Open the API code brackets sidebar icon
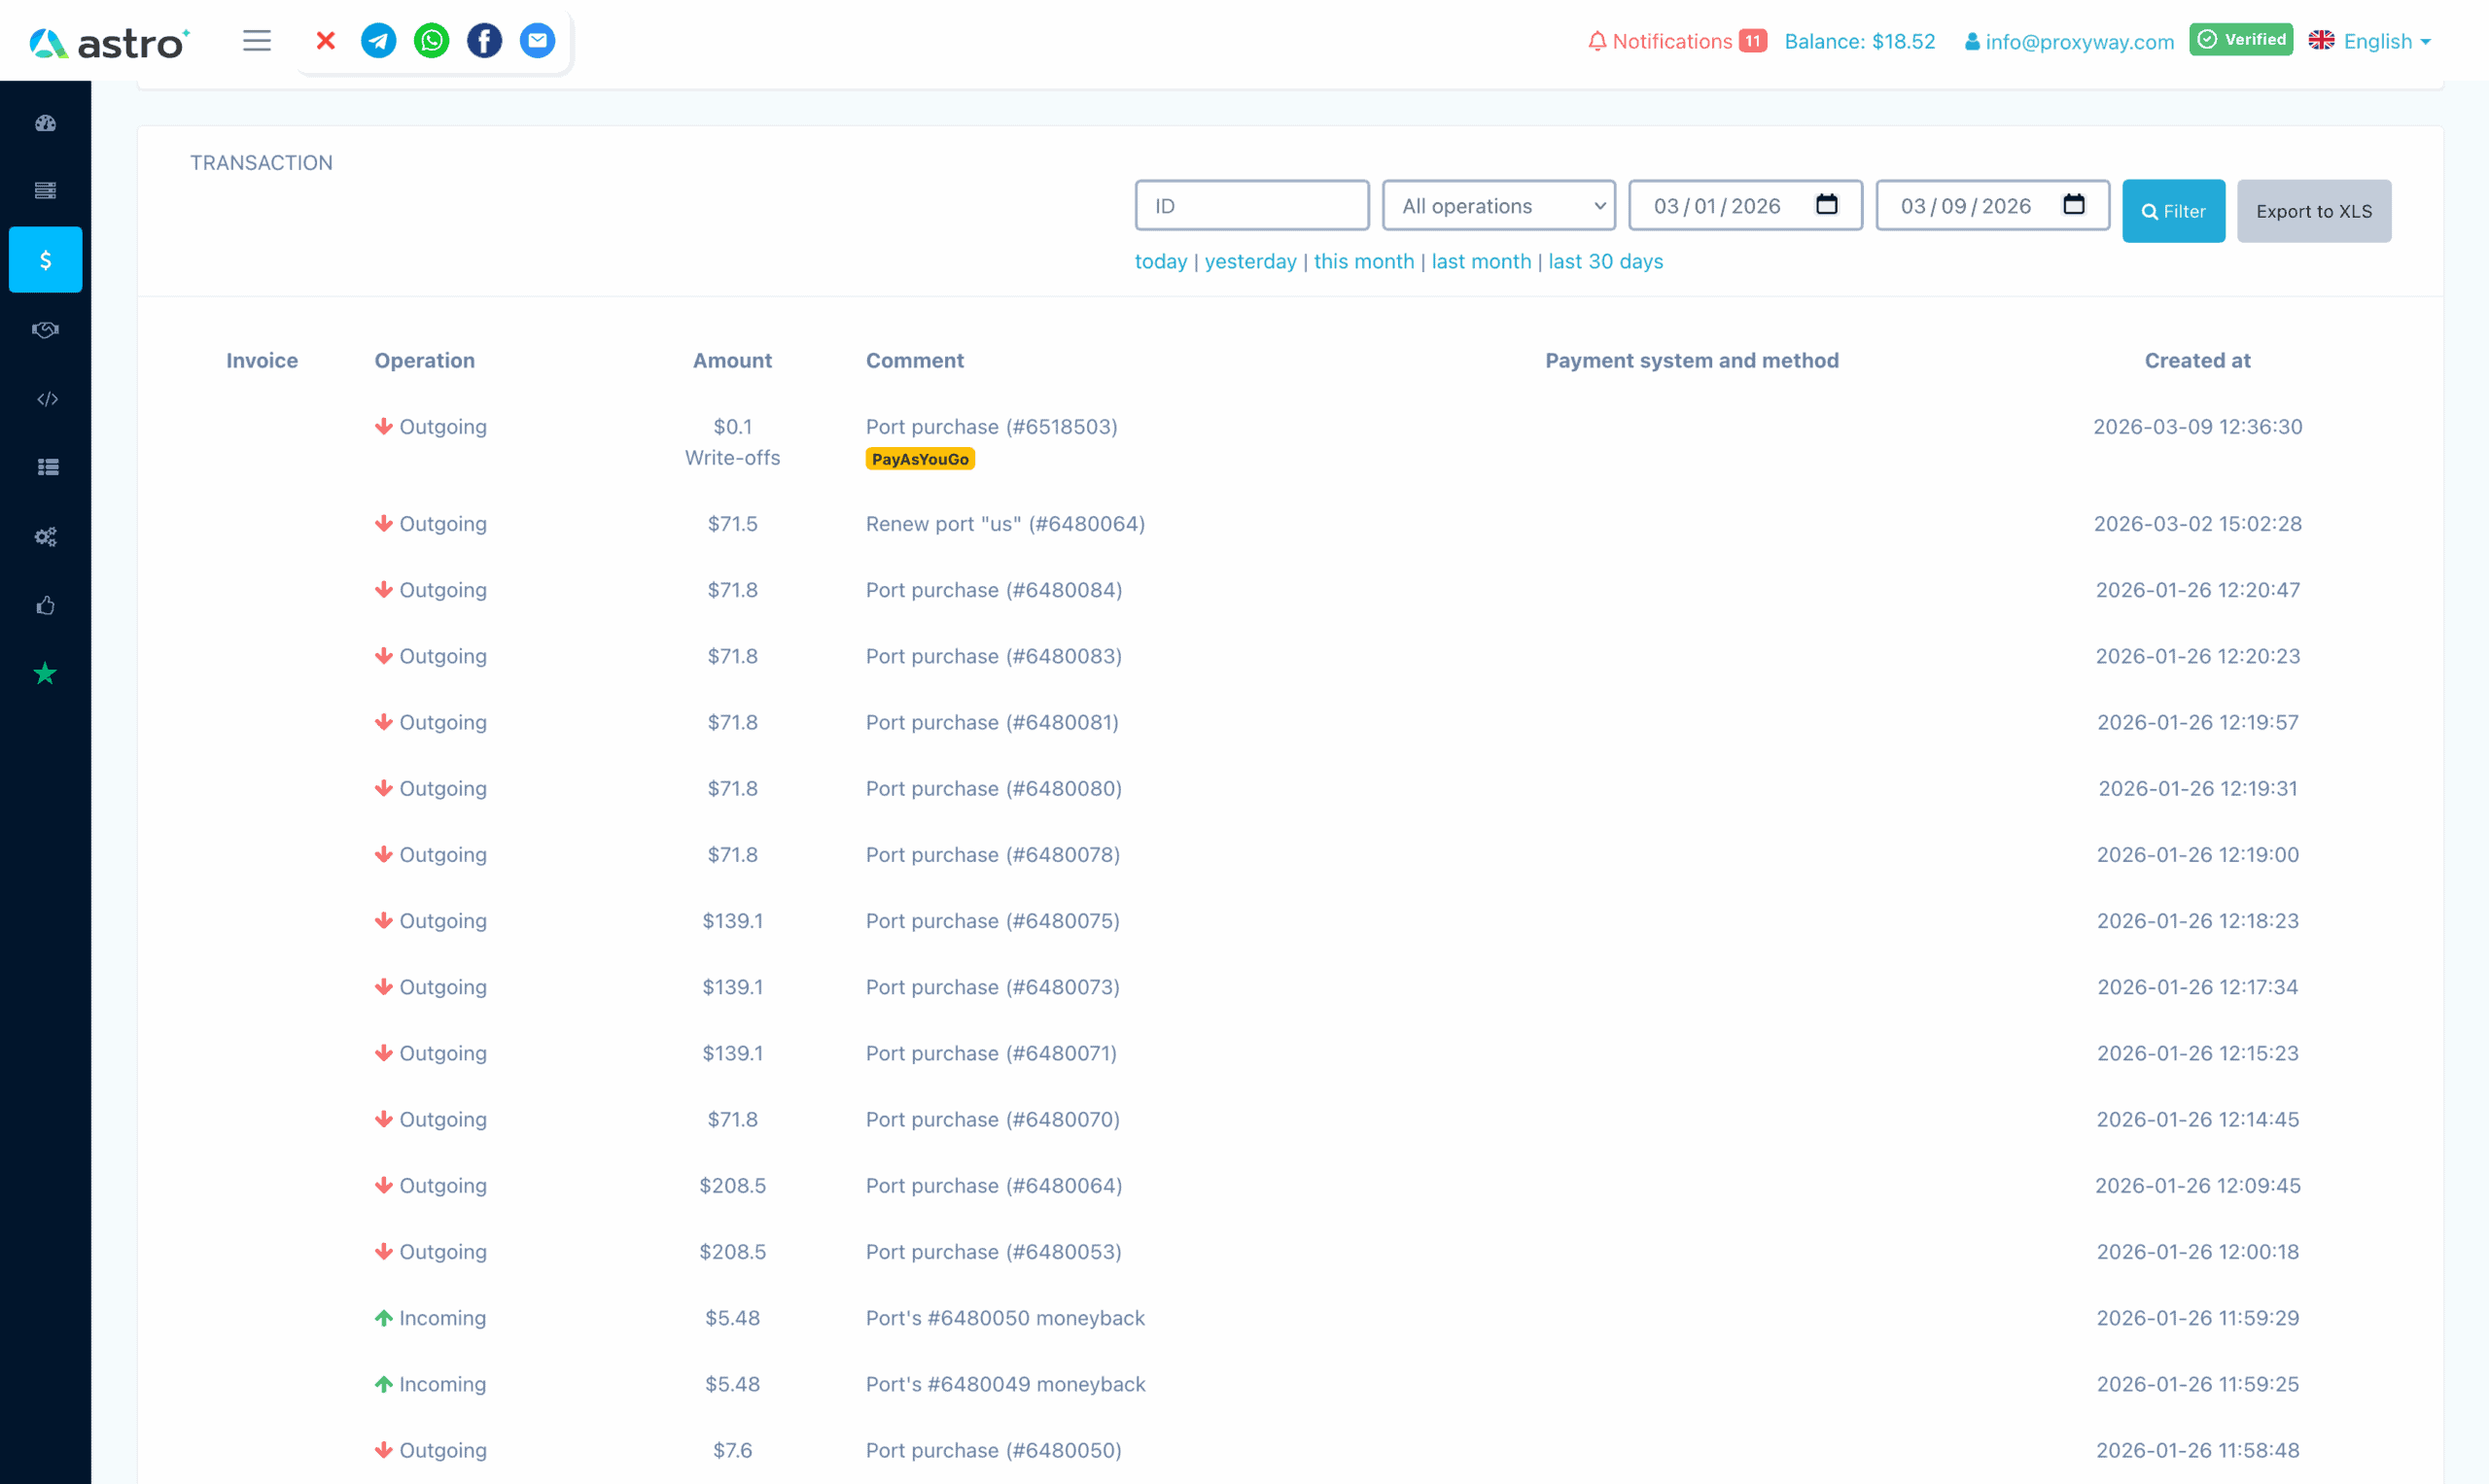This screenshot has height=1484, width=2489. [x=46, y=399]
